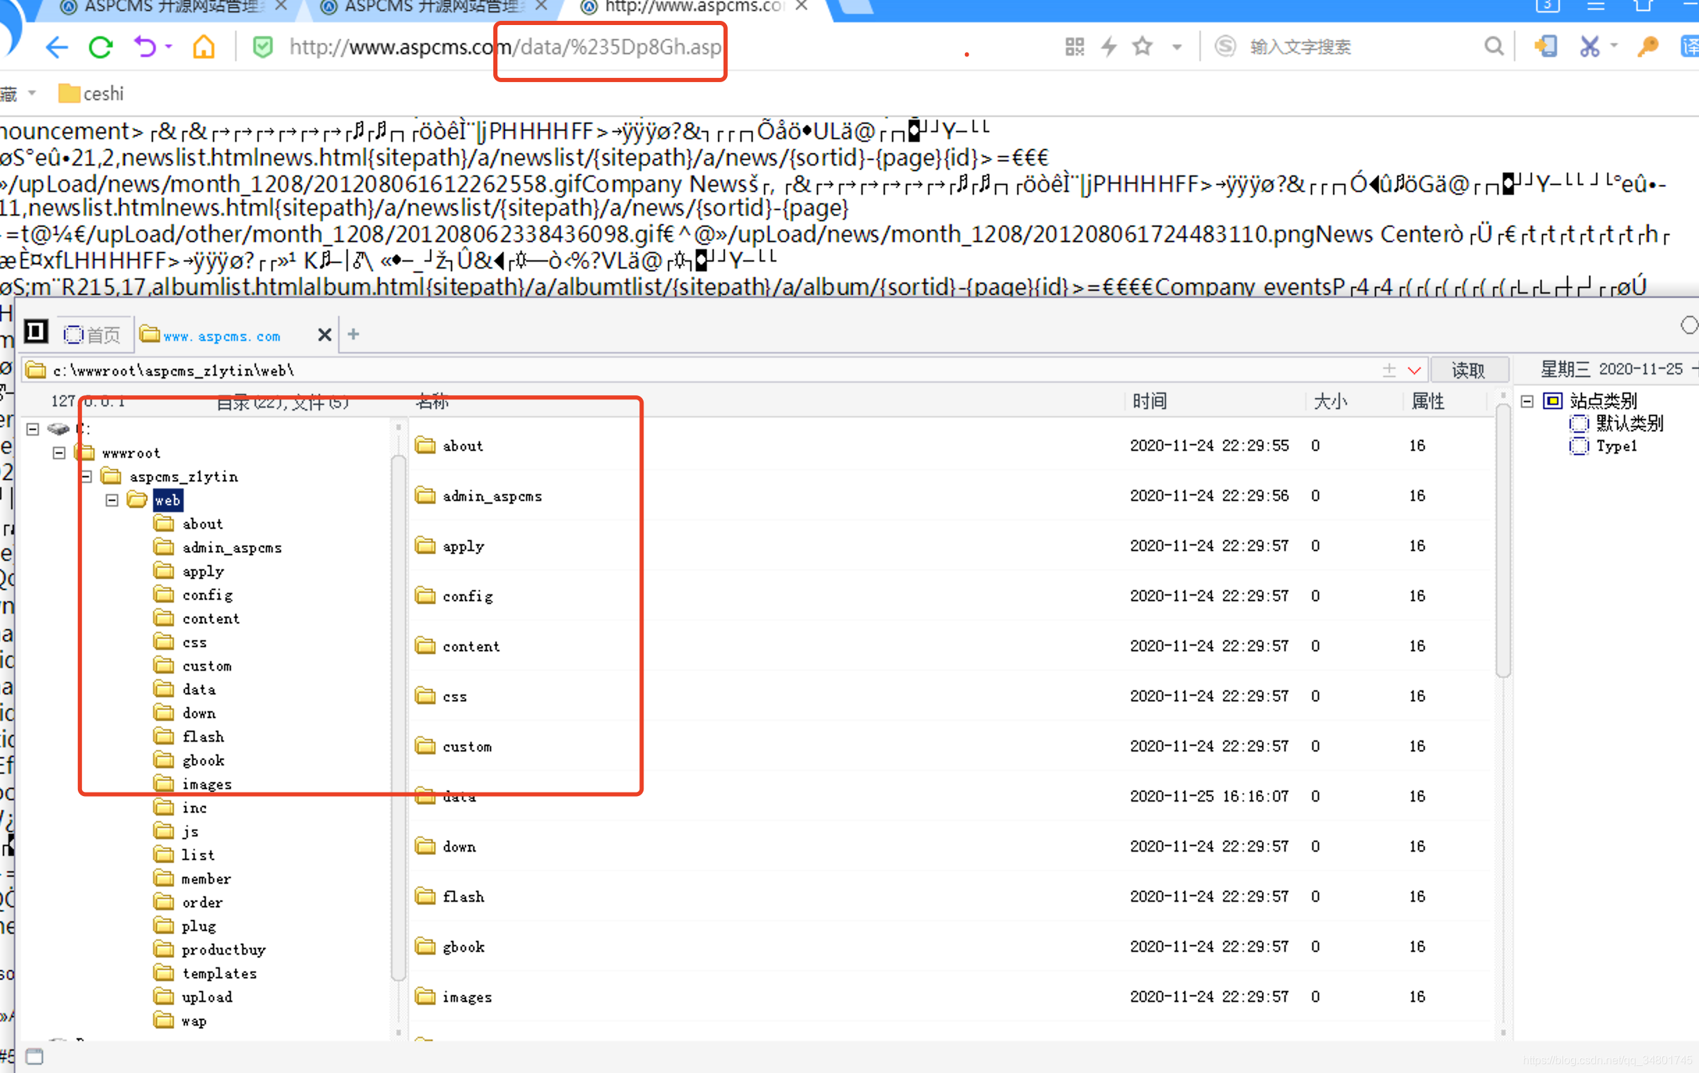Click the 读取 button

tap(1468, 370)
